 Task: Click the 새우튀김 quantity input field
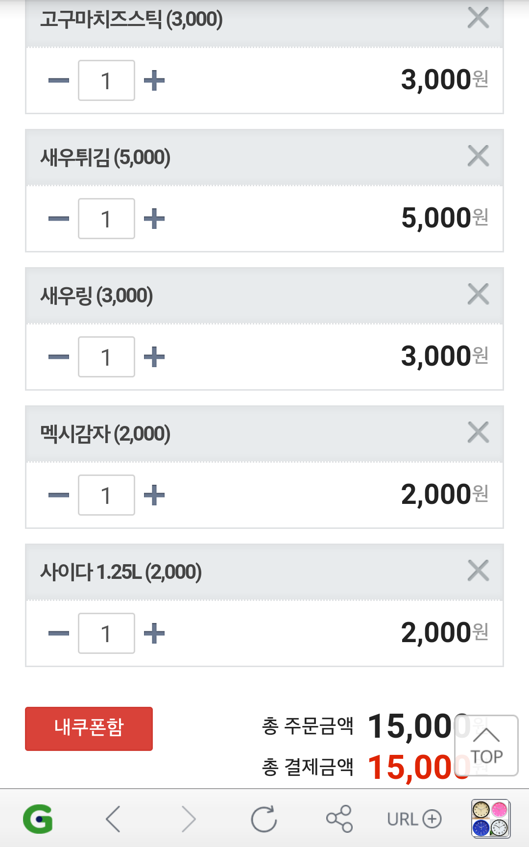coord(106,219)
